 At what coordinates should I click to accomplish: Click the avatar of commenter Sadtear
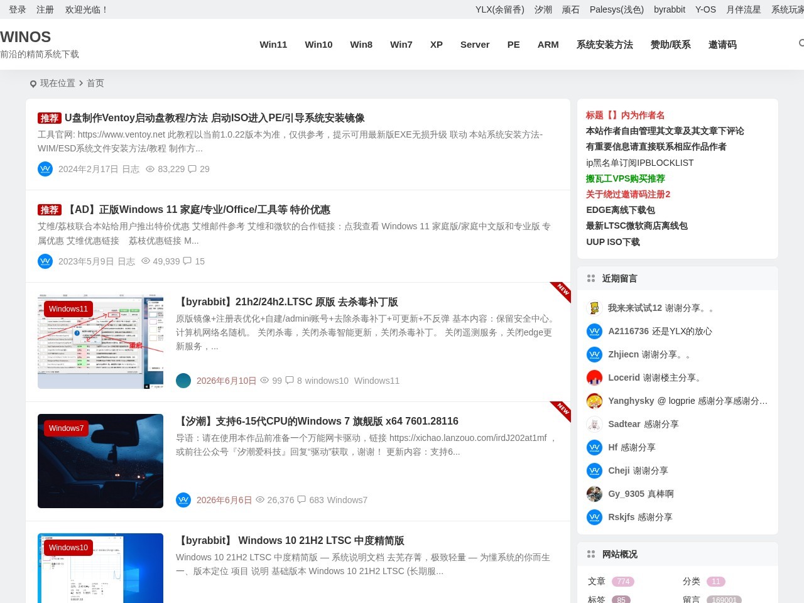pyautogui.click(x=594, y=424)
